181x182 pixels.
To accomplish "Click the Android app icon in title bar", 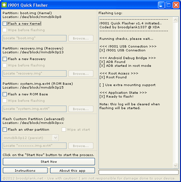I will click(x=4, y=5).
